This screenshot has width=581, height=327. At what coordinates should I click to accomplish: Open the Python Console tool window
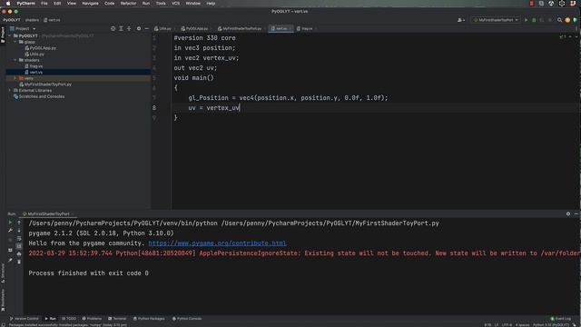[x=187, y=319]
